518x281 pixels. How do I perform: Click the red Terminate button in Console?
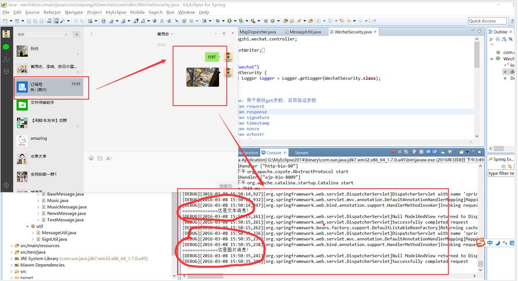point(393,152)
